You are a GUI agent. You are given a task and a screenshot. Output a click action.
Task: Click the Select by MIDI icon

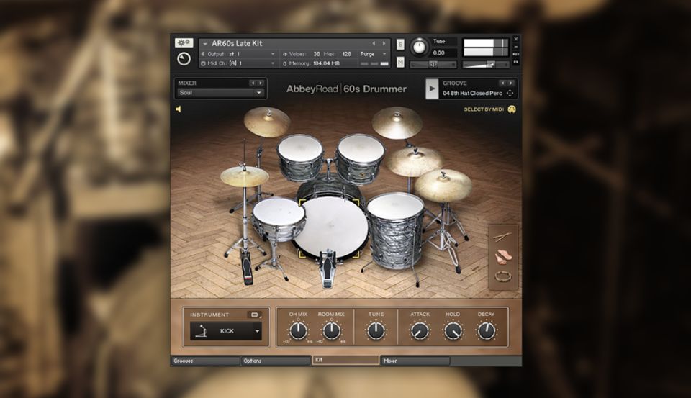pyautogui.click(x=512, y=109)
